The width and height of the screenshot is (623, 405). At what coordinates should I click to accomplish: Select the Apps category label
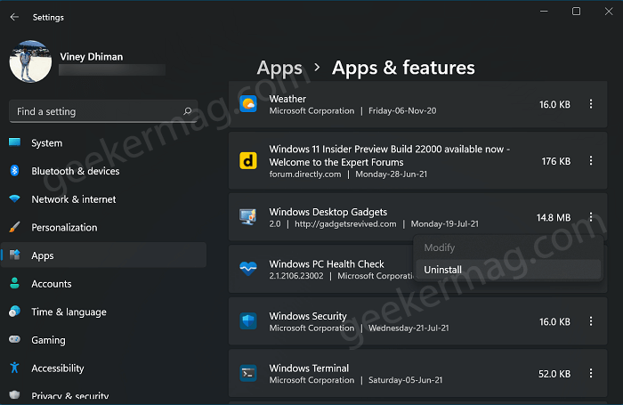click(43, 255)
